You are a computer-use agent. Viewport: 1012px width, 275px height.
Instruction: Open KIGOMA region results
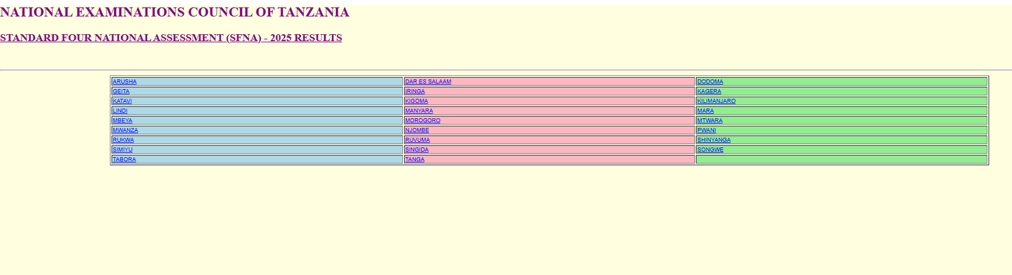tap(416, 101)
